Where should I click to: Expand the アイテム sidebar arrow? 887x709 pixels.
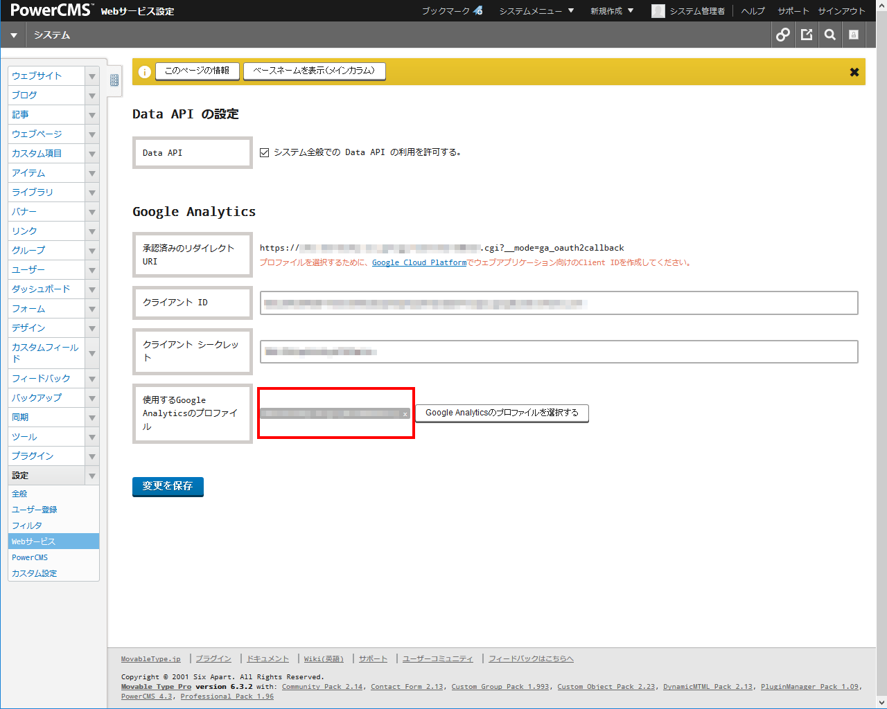[x=92, y=173]
